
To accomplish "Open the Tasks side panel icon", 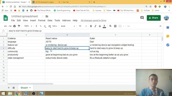I will point(168,45).
